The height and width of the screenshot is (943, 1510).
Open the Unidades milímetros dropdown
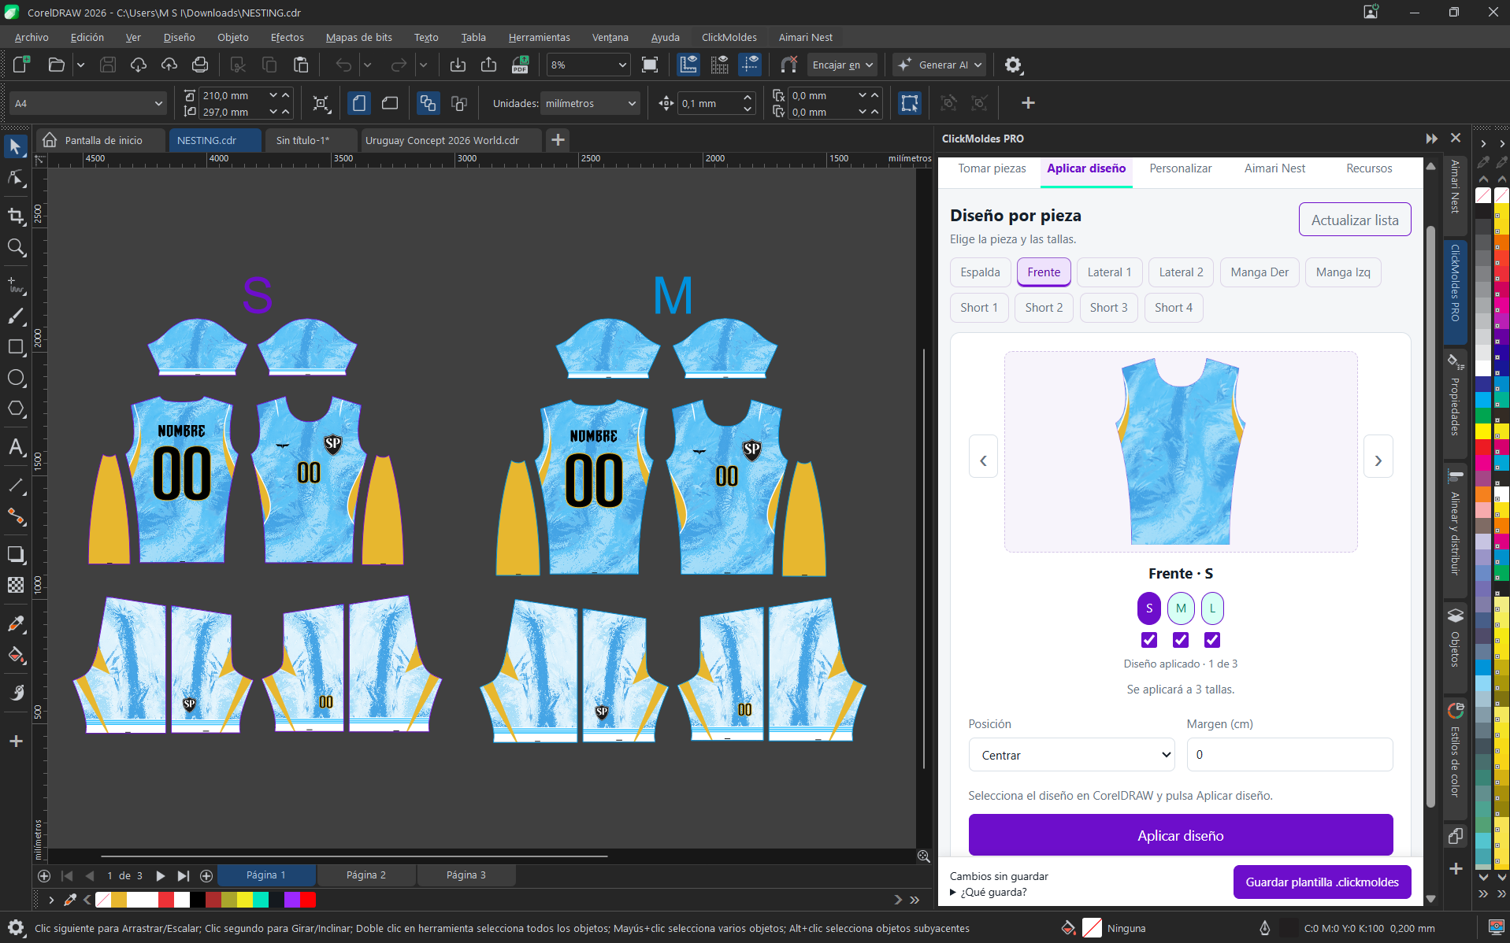click(x=590, y=103)
